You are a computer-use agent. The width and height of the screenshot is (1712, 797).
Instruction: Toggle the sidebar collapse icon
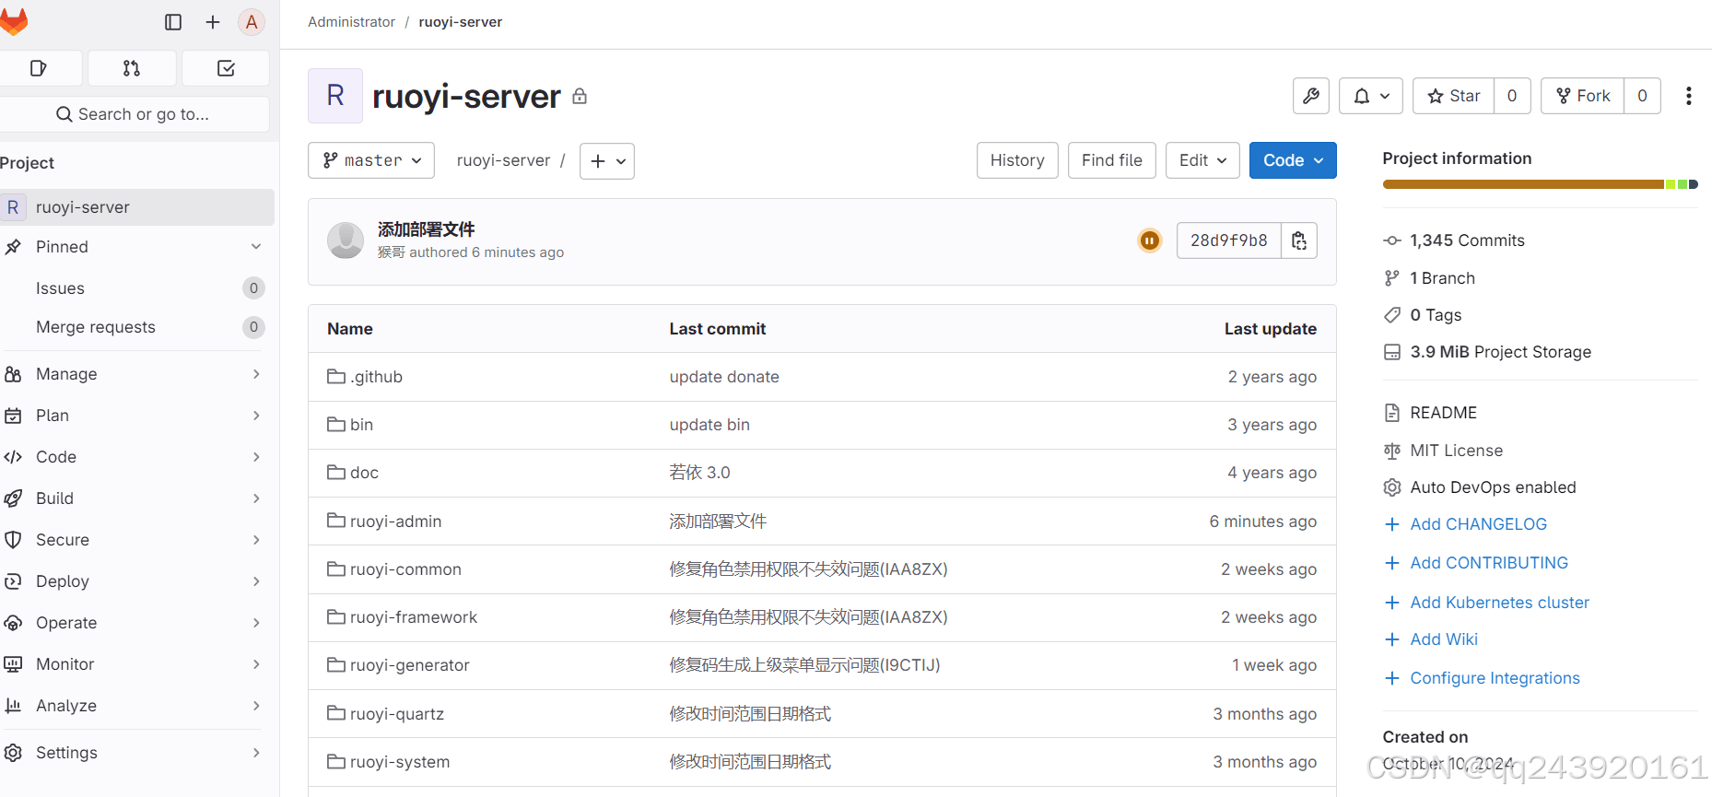(173, 22)
